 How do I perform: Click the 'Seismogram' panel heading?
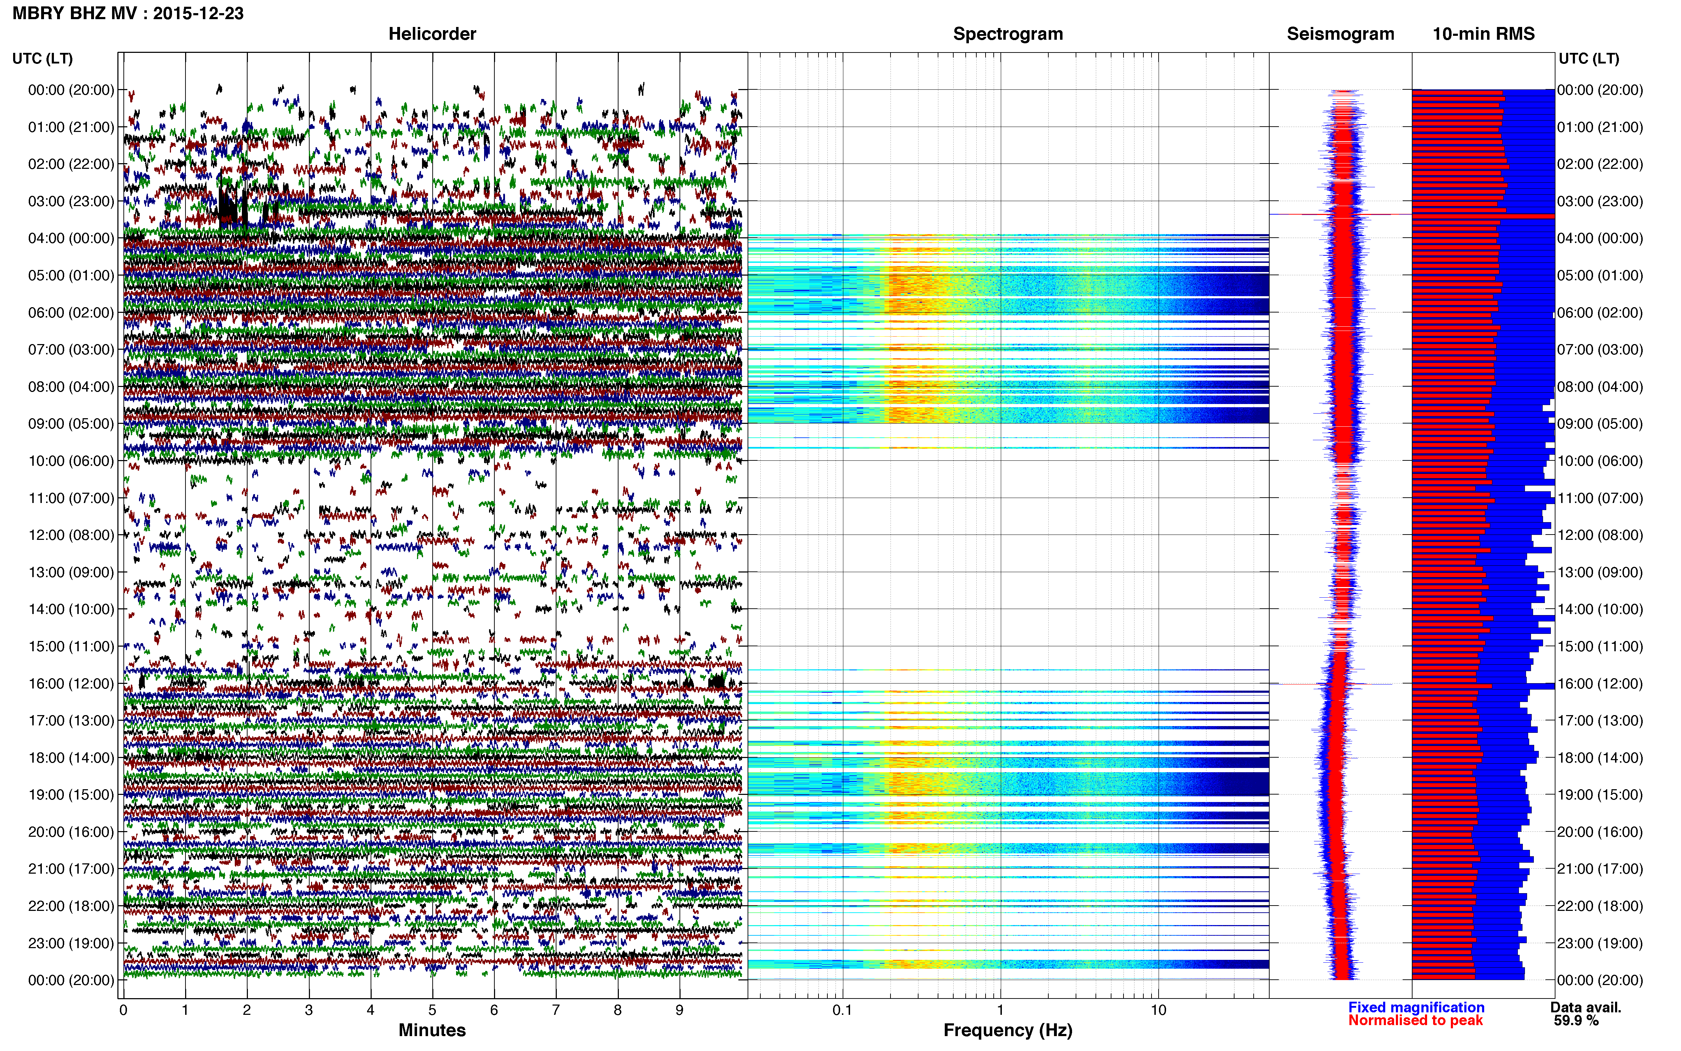point(1340,33)
